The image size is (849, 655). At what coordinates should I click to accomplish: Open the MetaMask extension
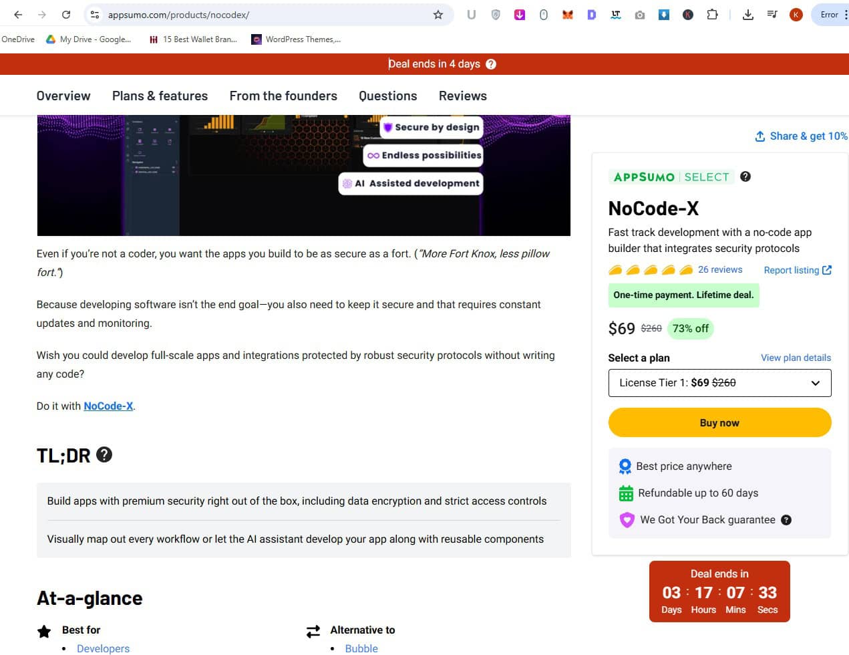(x=568, y=14)
